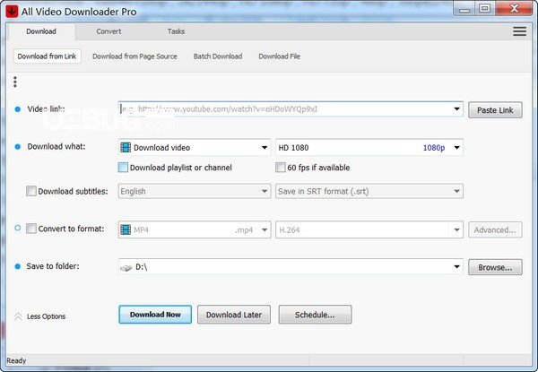538x372 pixels.
Task: Click the film icon beside Download video
Action: pyautogui.click(x=126, y=148)
